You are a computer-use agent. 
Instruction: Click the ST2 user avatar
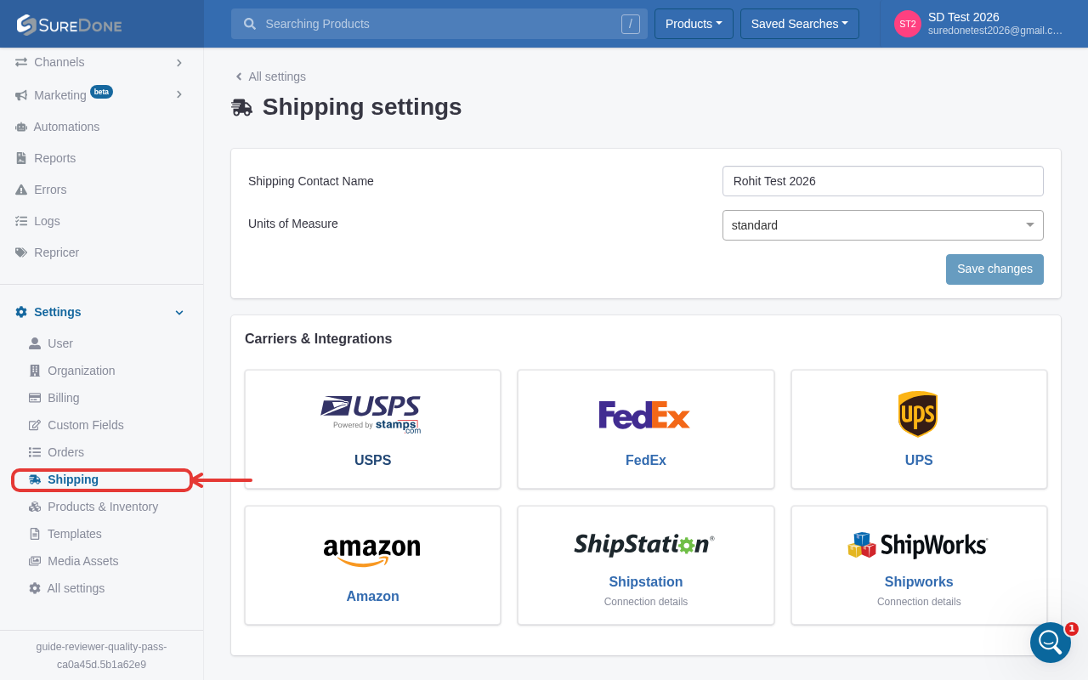(x=908, y=24)
